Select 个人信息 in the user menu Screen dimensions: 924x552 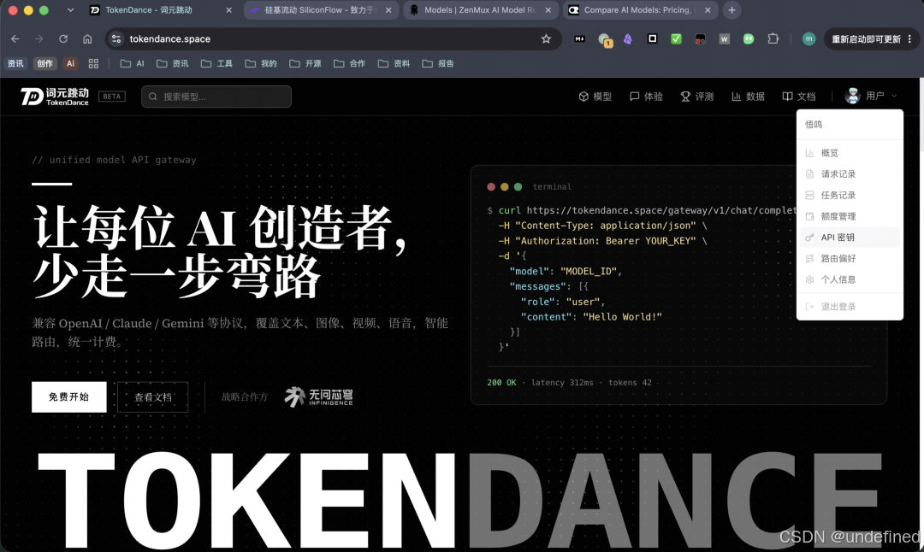(850, 279)
